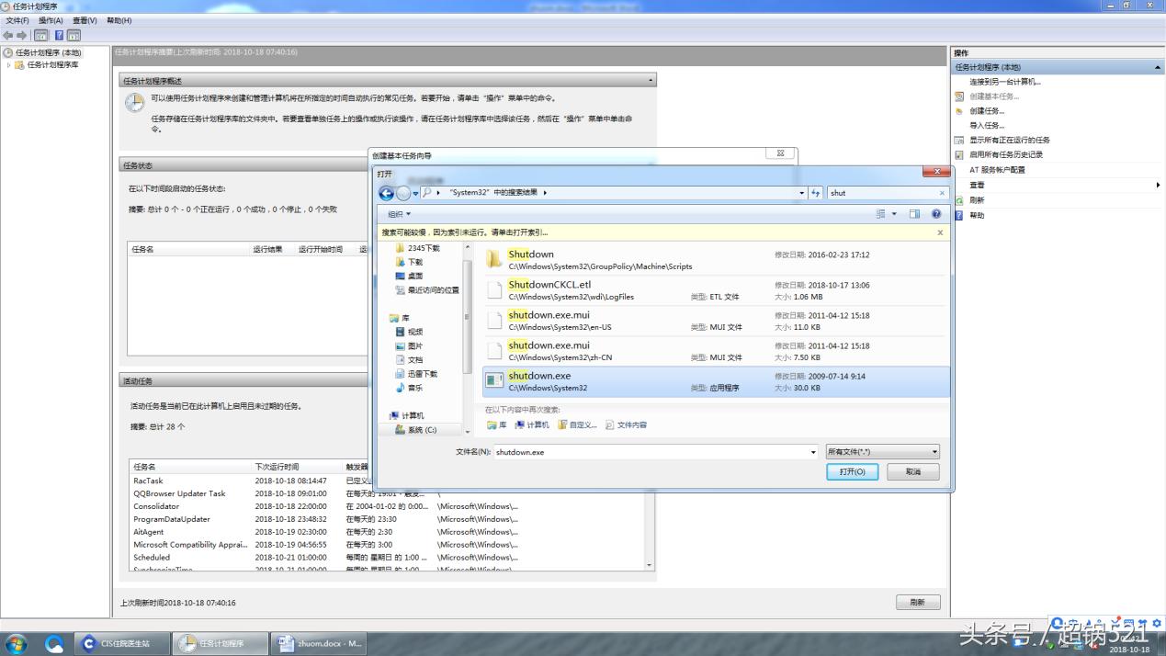Expand the 任务计划程序库 tree node
The image size is (1166, 656).
coord(9,65)
